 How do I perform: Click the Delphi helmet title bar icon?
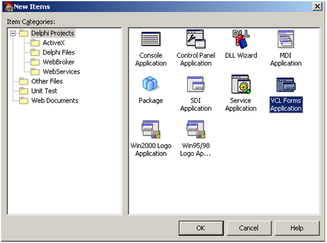tap(8, 7)
